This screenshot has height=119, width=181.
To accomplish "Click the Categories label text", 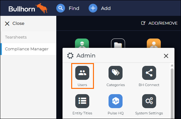I will [x=116, y=85].
